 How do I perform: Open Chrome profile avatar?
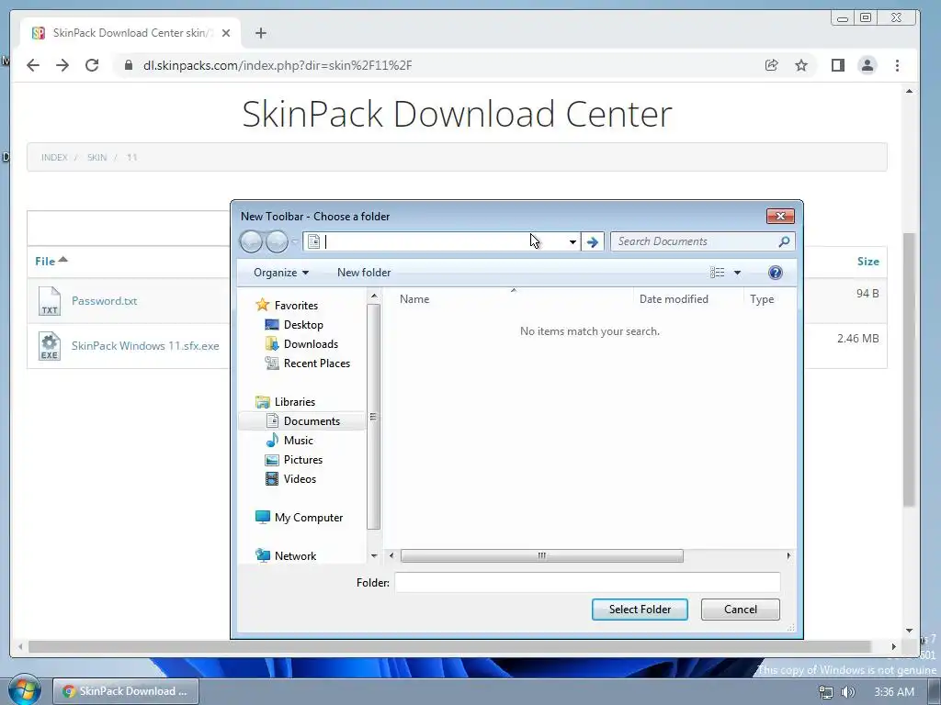(x=867, y=65)
